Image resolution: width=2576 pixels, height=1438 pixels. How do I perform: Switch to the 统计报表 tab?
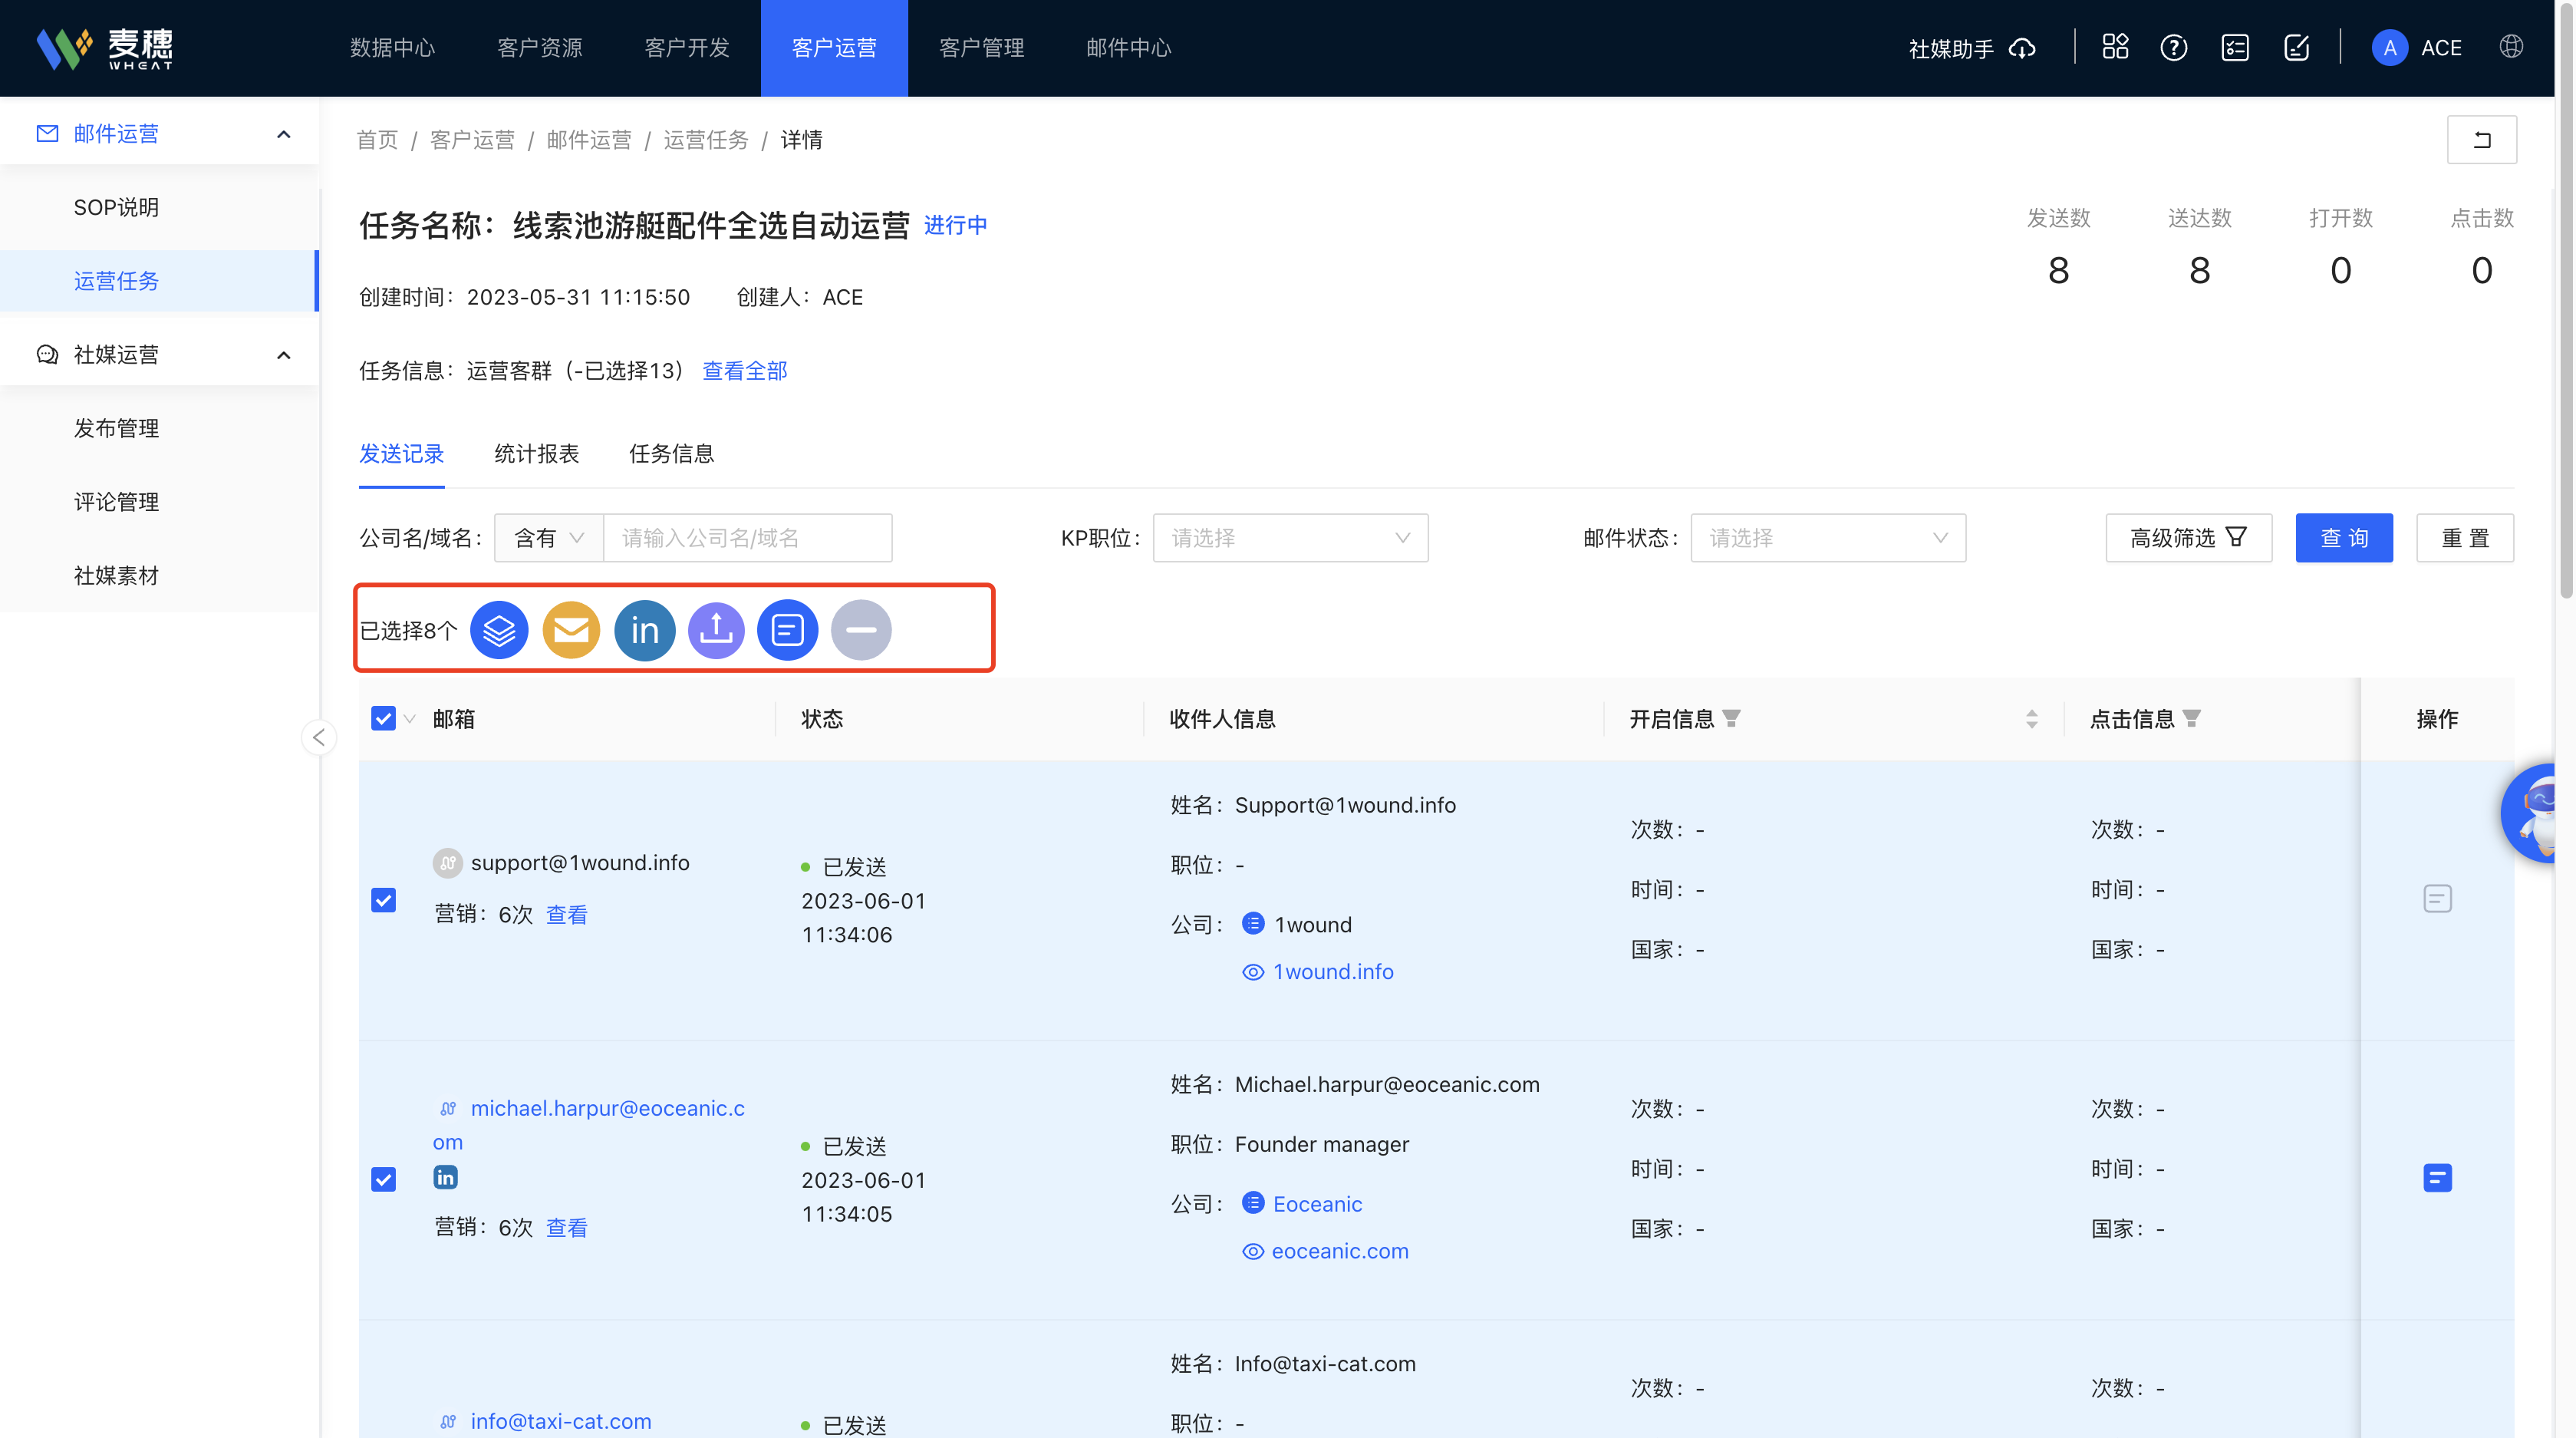(537, 454)
